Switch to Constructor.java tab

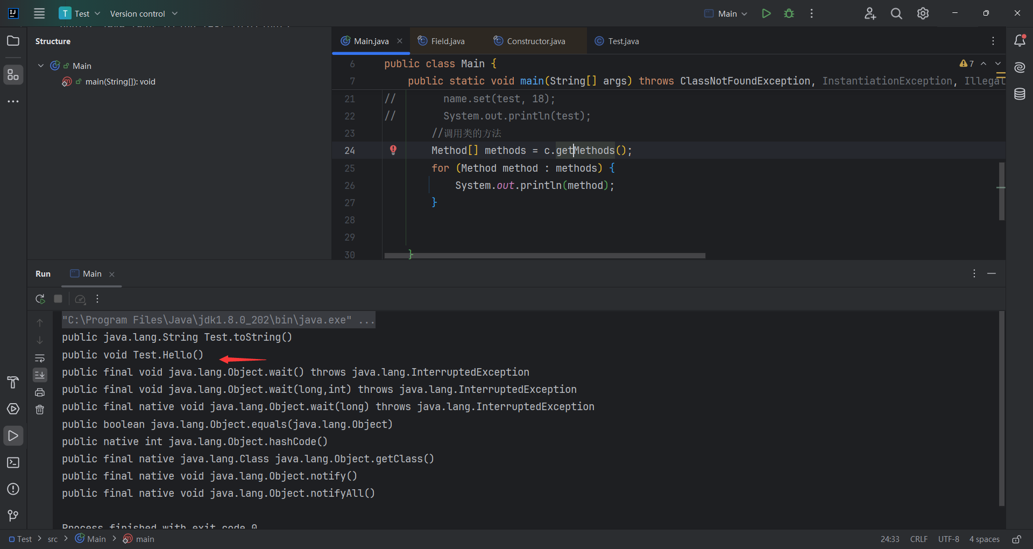tap(535, 41)
